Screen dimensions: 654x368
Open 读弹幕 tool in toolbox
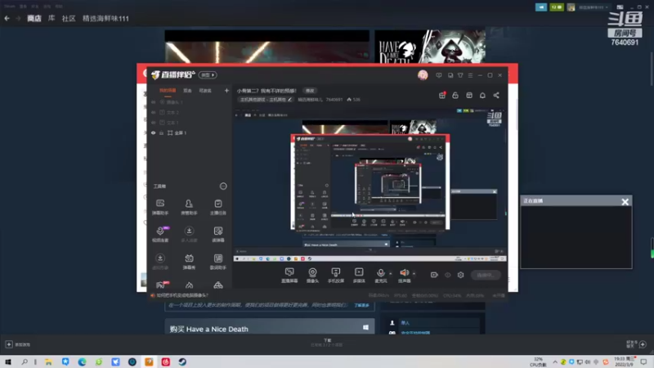[x=217, y=235]
